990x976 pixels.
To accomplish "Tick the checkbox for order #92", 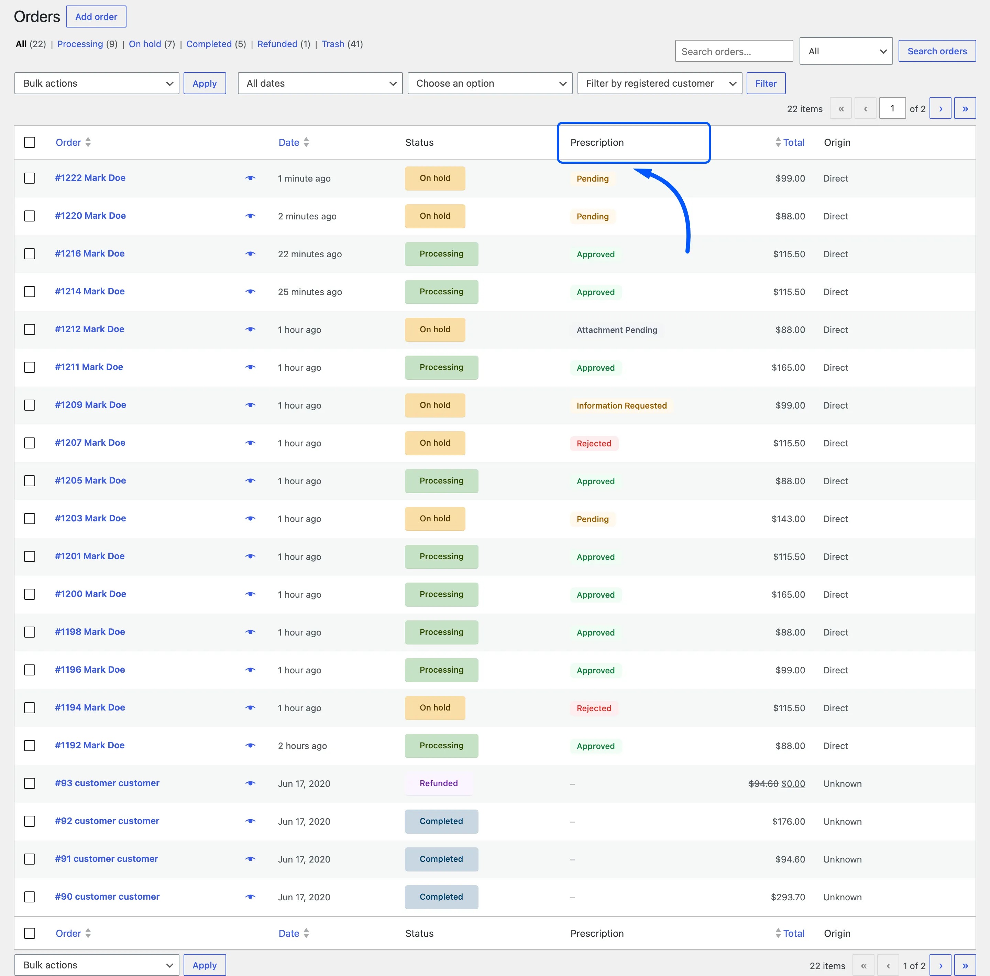I will pyautogui.click(x=30, y=821).
